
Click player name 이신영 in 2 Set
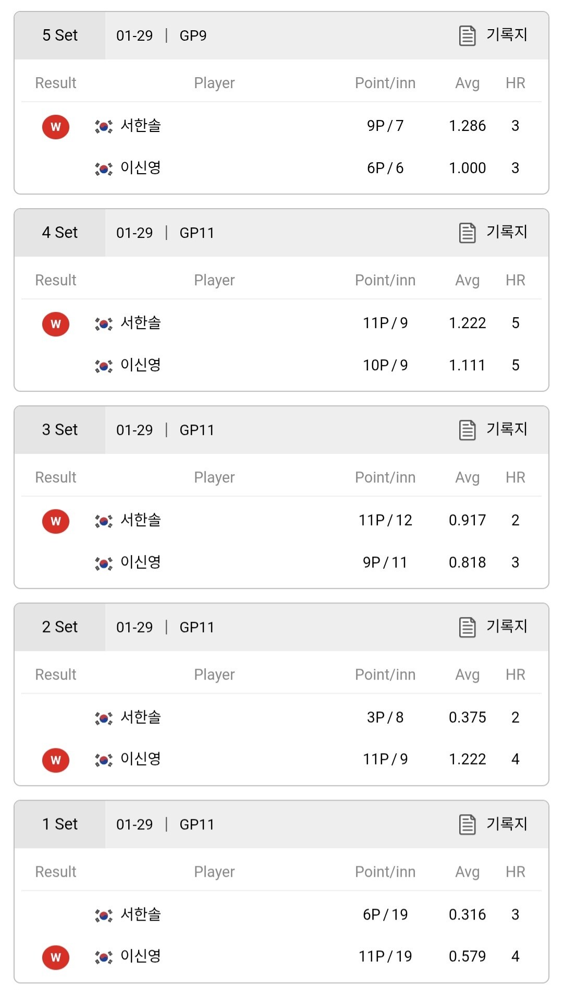tap(141, 759)
